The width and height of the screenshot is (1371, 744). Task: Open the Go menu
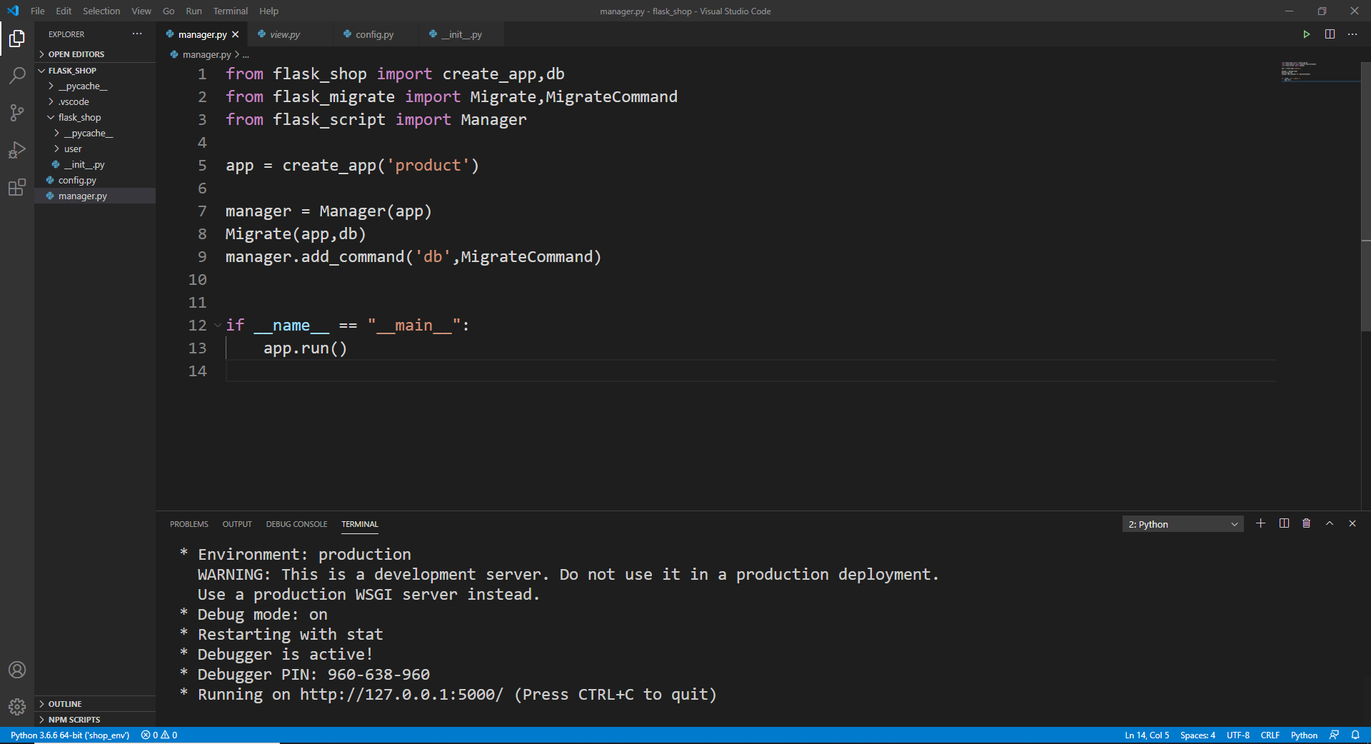pos(169,11)
